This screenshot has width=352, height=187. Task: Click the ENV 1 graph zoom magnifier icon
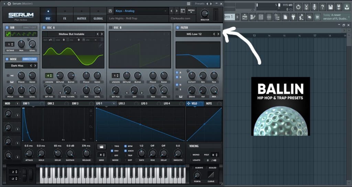(x=91, y=127)
